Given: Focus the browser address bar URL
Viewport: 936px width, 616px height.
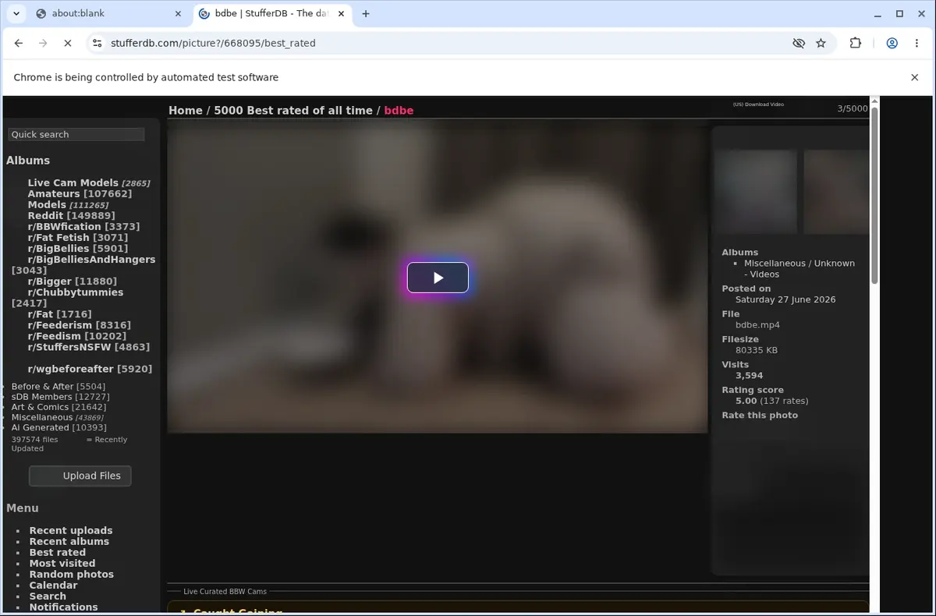Looking at the screenshot, I should coord(213,44).
